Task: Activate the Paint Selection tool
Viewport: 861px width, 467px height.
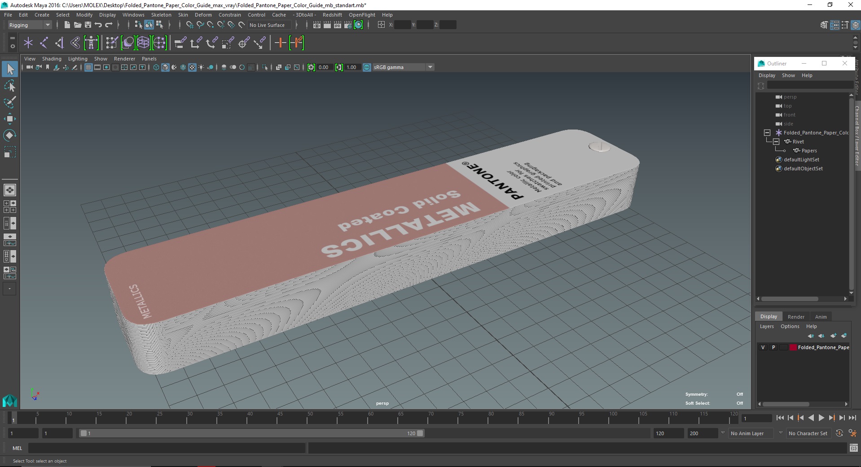Action: (10, 102)
